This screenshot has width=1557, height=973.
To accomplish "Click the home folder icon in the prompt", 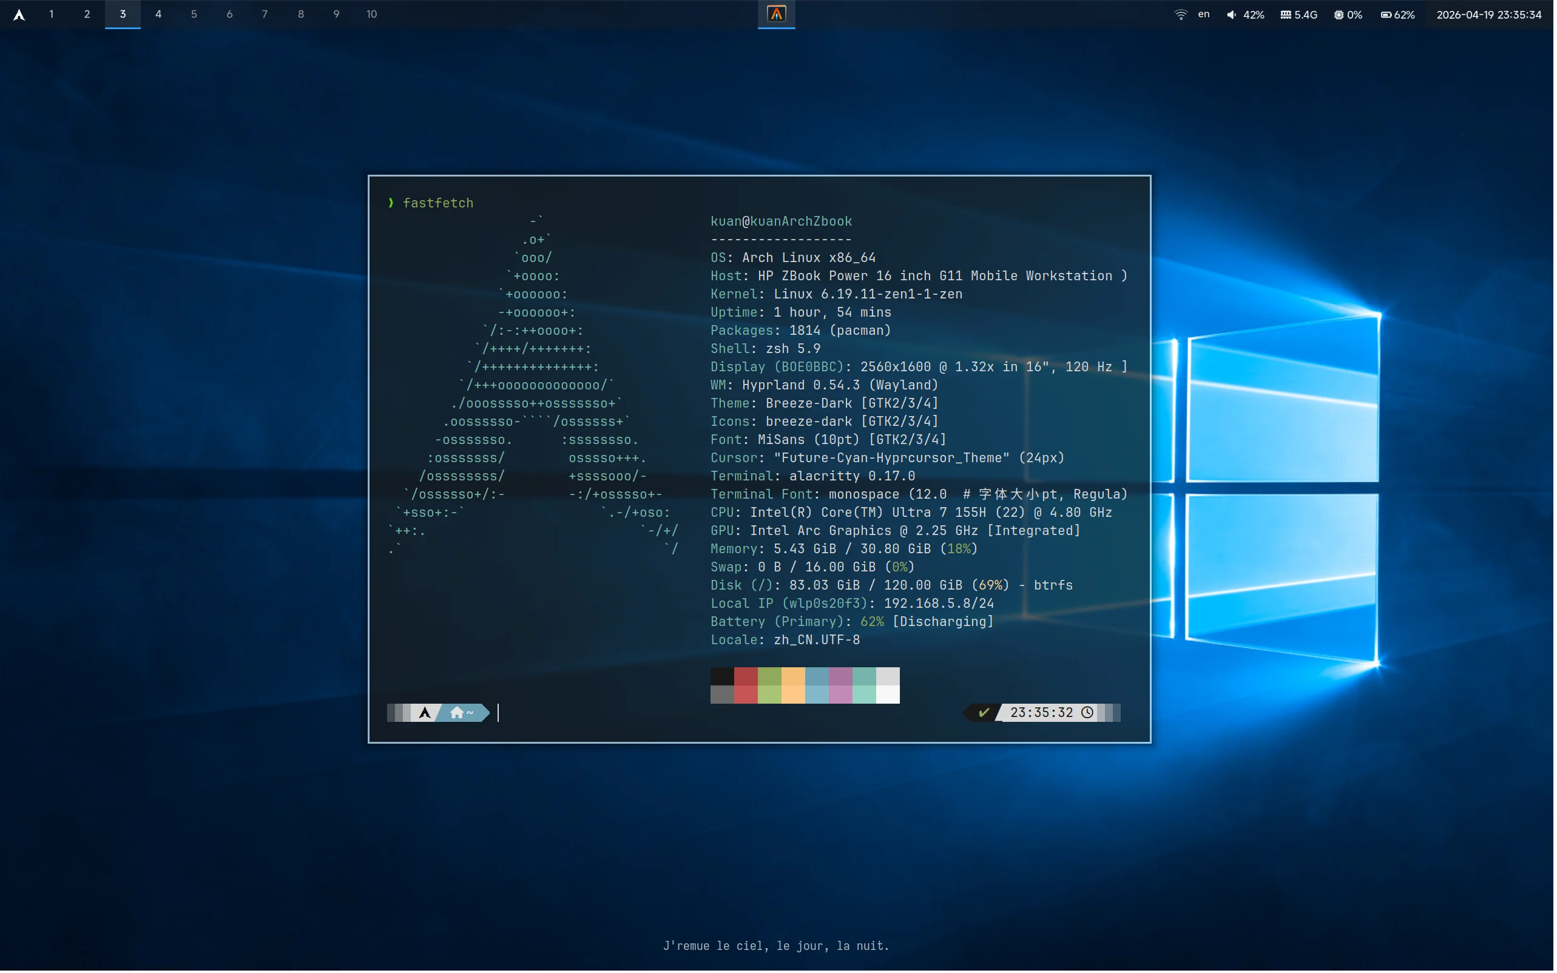I will click(458, 713).
